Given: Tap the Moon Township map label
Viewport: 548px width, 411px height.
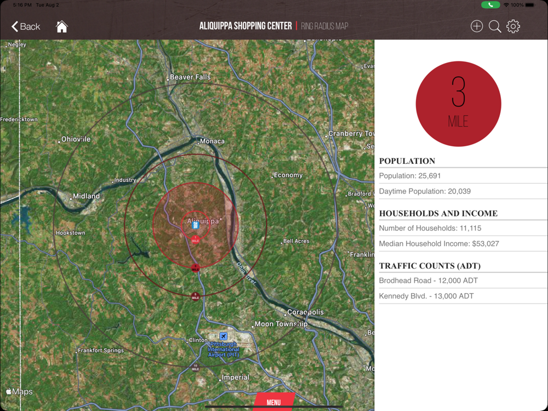Looking at the screenshot, I should [281, 324].
